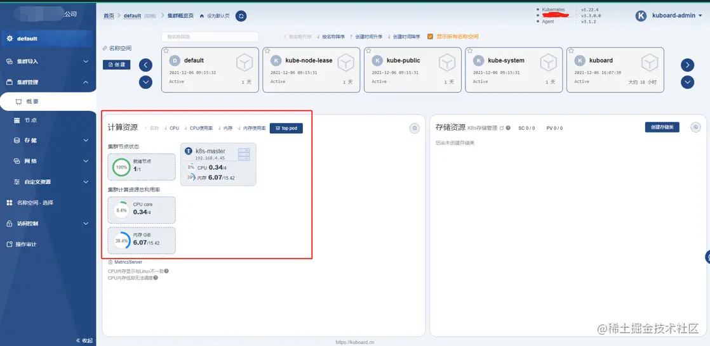Click the cube icon on default card
This screenshot has height=346, width=710.
244,63
